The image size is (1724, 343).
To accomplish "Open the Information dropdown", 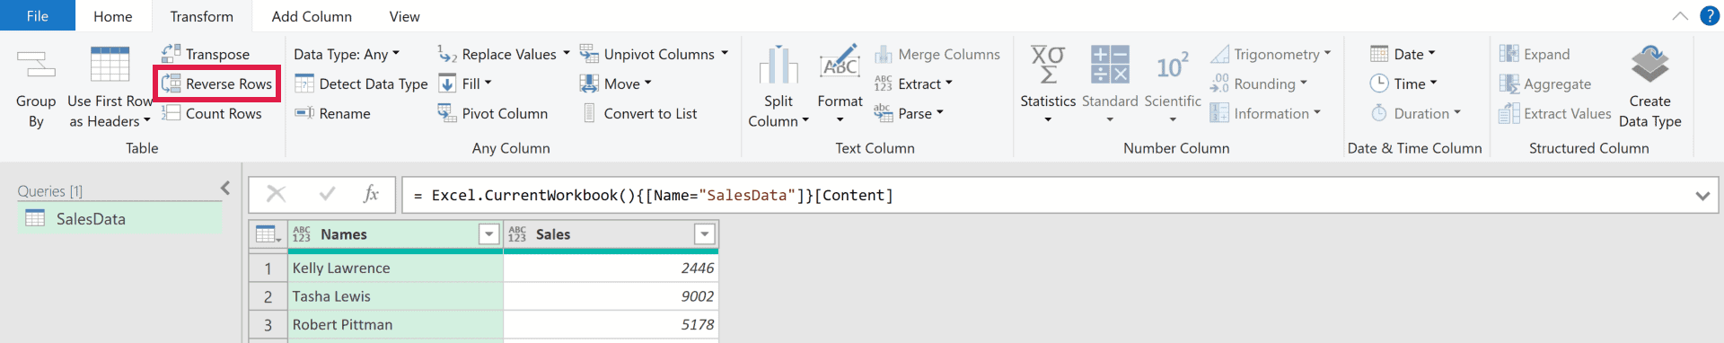I will pyautogui.click(x=1265, y=113).
